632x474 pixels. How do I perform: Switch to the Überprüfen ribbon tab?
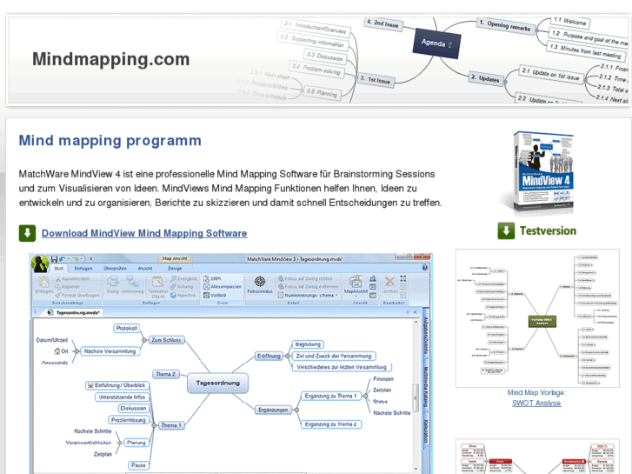[x=115, y=268]
